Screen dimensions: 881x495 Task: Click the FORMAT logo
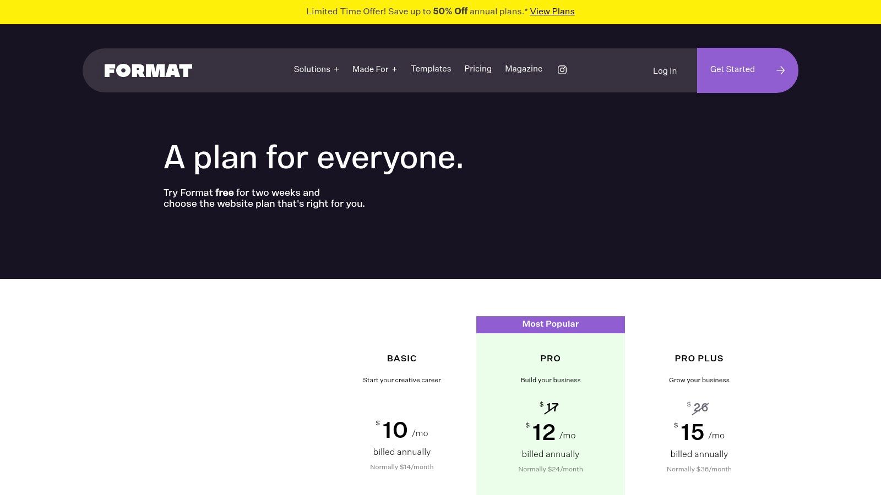(148, 70)
